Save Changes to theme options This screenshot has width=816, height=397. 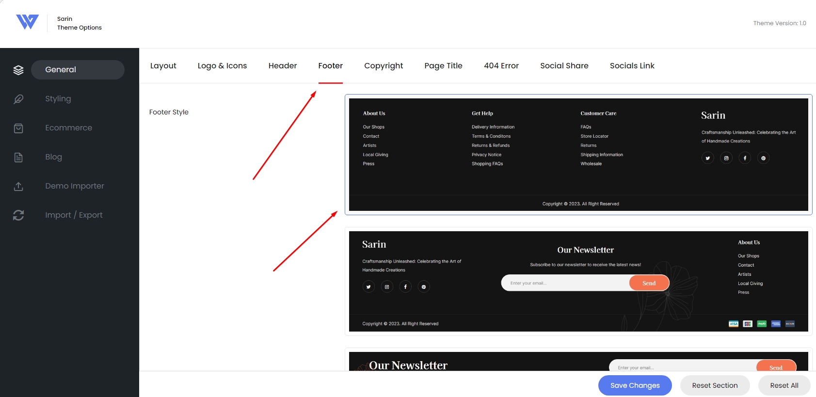click(x=635, y=385)
